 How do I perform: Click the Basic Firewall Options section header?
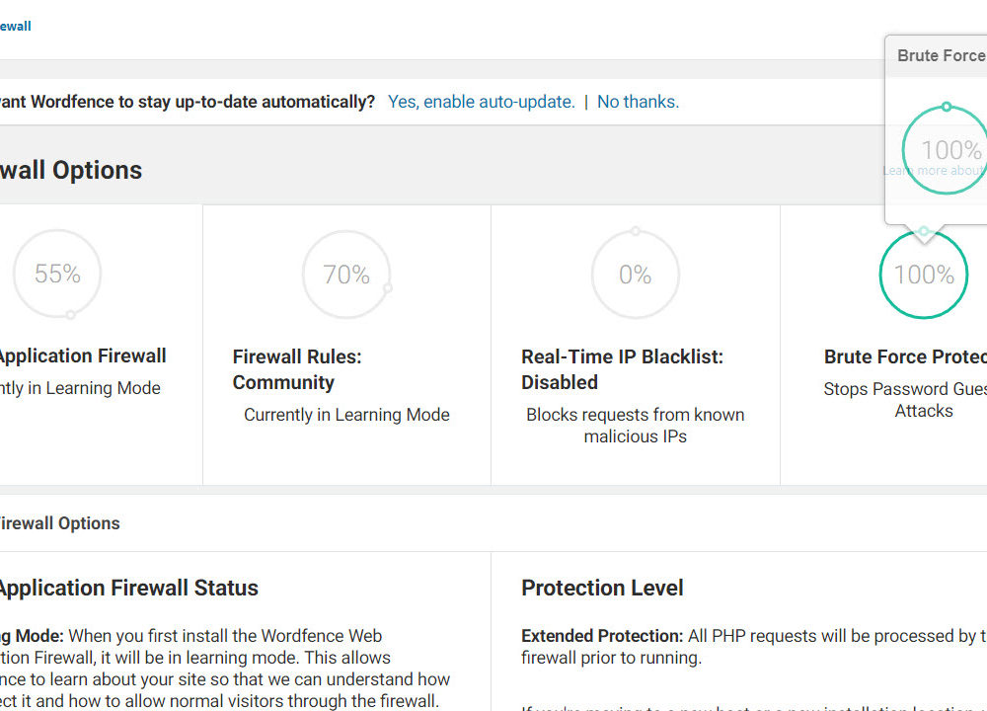pos(59,523)
